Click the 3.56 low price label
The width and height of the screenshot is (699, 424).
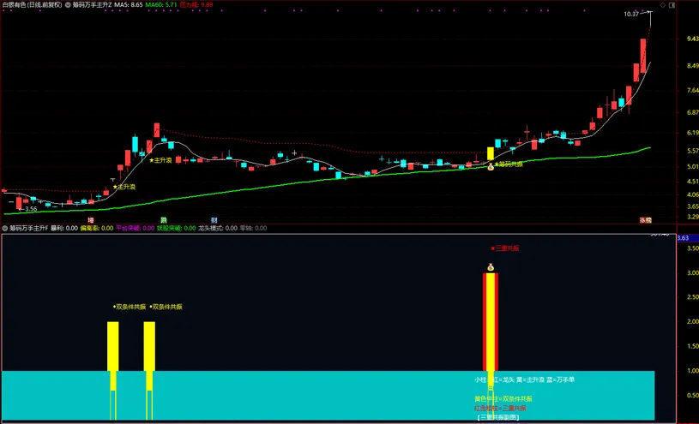click(31, 208)
